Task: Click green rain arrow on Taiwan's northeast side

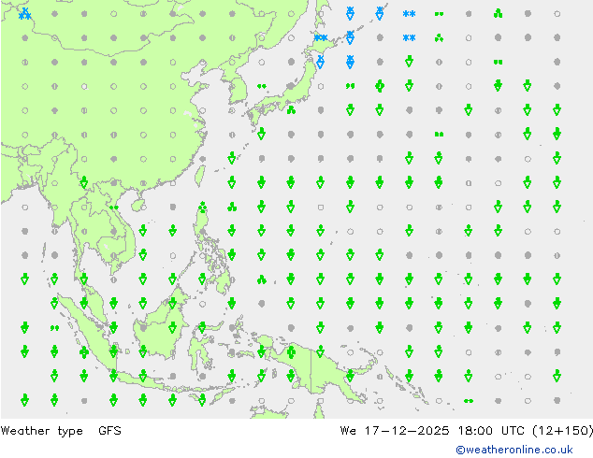Action: click(232, 158)
